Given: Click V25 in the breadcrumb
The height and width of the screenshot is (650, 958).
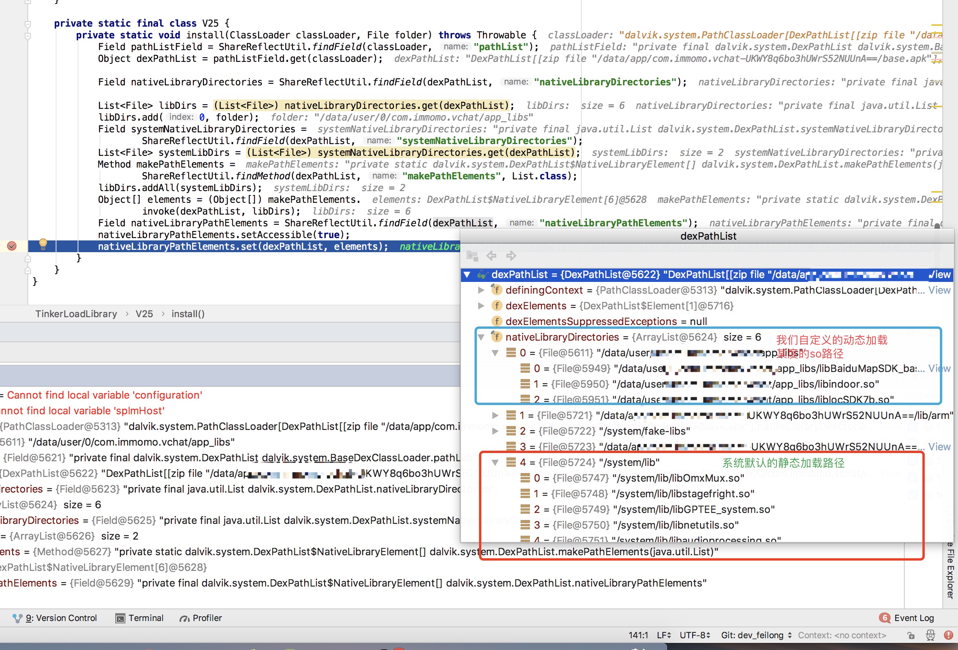Looking at the screenshot, I should pos(144,314).
